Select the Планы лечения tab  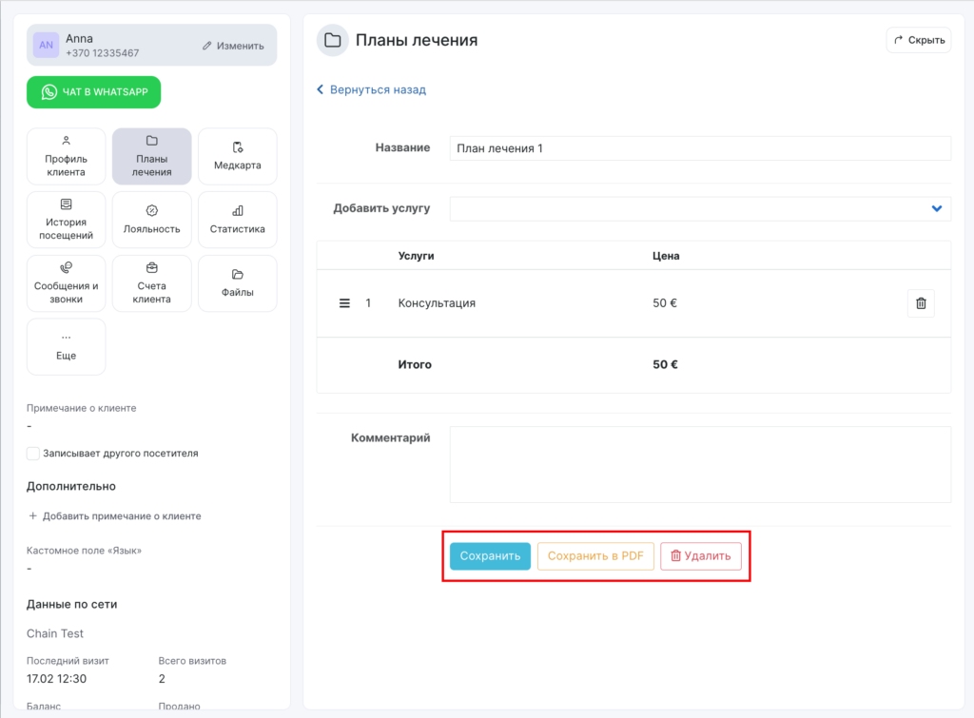[151, 156]
